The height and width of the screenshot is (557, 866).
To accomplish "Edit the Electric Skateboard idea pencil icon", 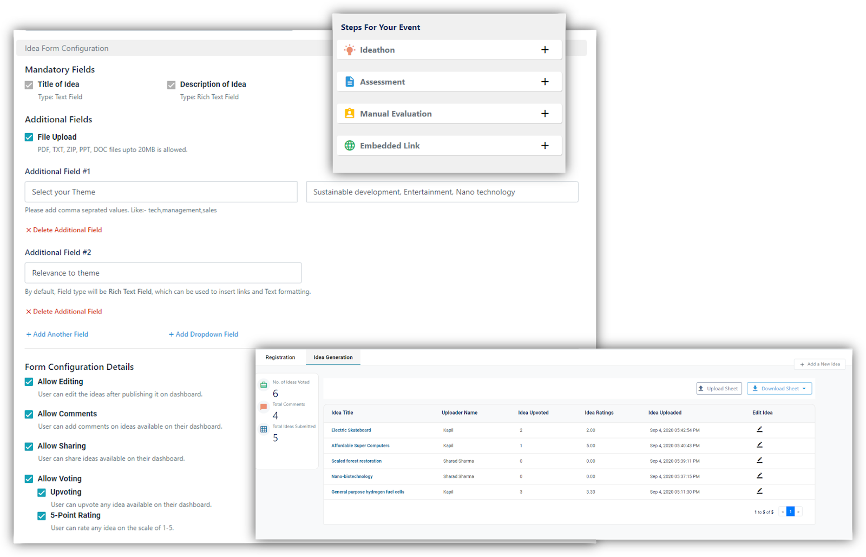I will click(759, 429).
